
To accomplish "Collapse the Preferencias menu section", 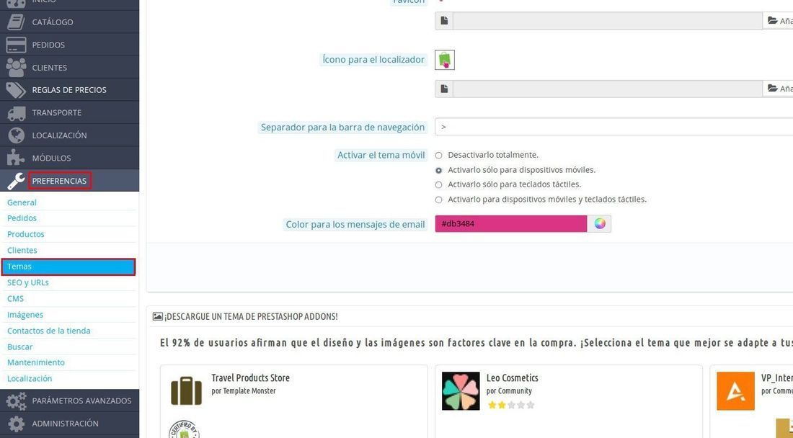I will pyautogui.click(x=59, y=181).
